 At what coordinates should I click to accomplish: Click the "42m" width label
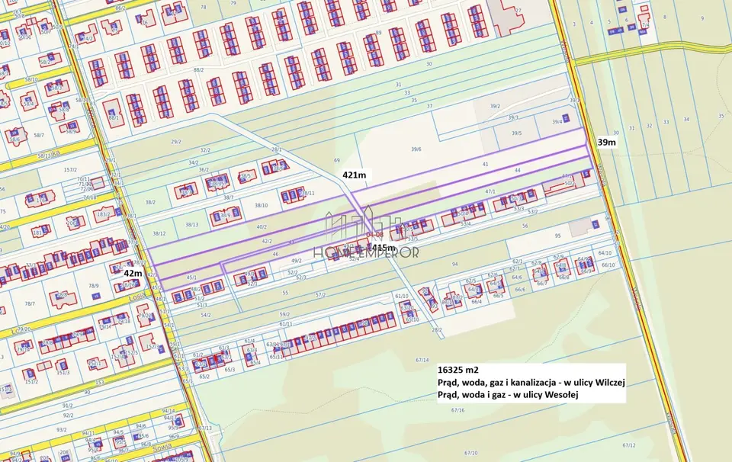pos(133,274)
